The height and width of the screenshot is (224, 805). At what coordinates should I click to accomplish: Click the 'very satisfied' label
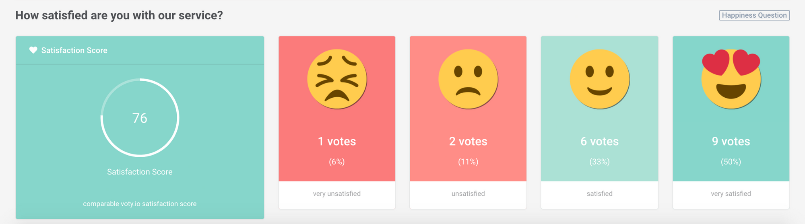731,193
